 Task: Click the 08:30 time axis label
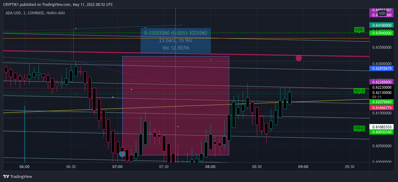(x=257, y=166)
